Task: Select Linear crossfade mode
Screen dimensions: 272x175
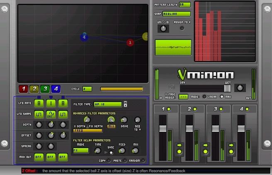Action: (204, 97)
